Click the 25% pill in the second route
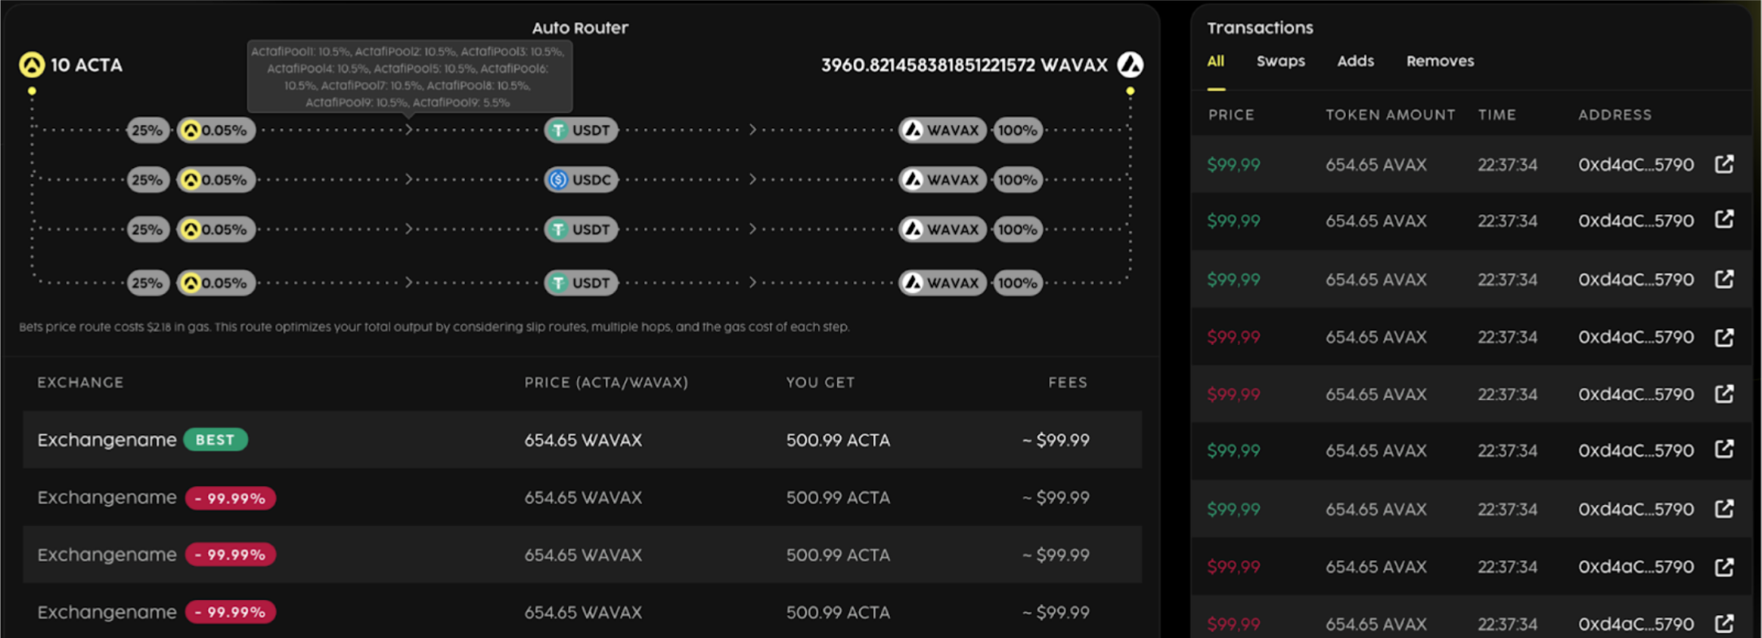This screenshot has height=638, width=1762. tap(147, 179)
